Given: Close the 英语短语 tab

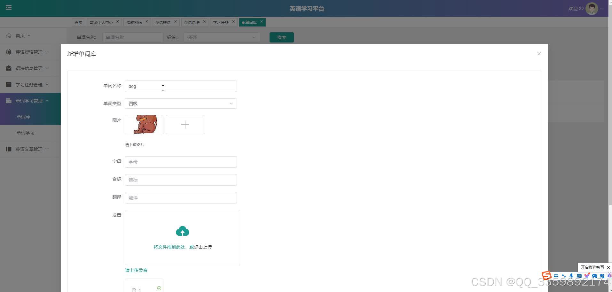Looking at the screenshot, I should point(176,22).
